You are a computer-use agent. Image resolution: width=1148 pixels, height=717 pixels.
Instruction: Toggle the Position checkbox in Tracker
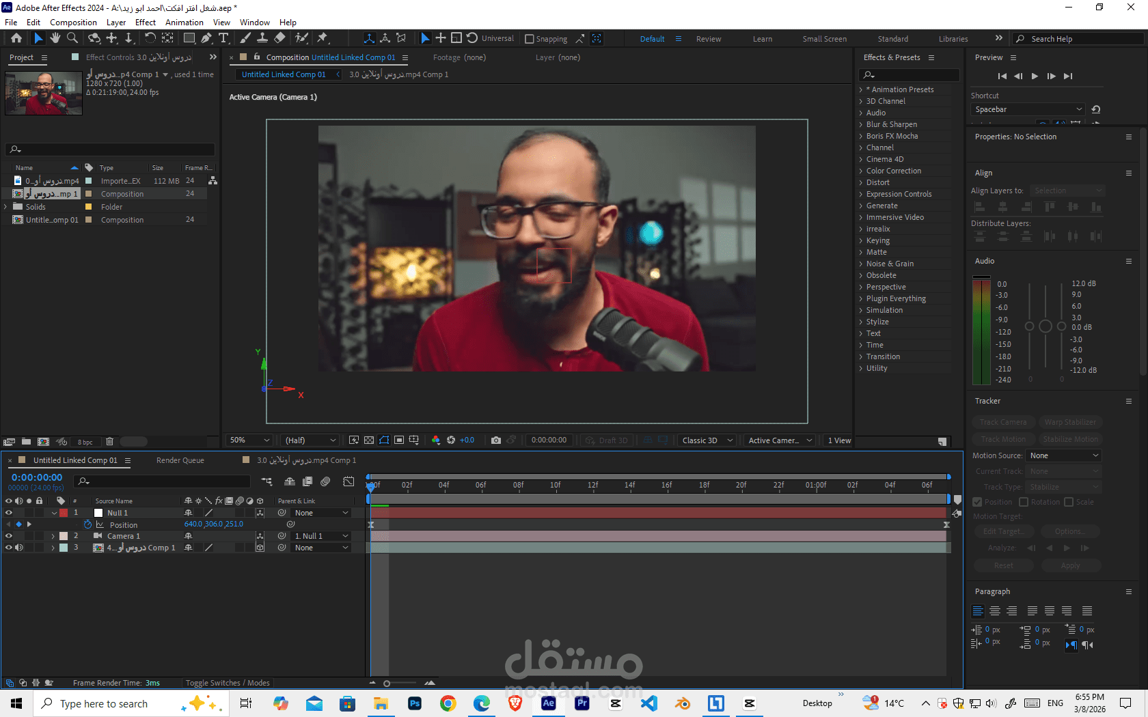coord(977,502)
